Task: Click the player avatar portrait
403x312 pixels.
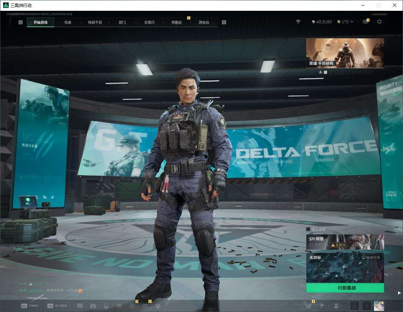Action: coord(379,306)
